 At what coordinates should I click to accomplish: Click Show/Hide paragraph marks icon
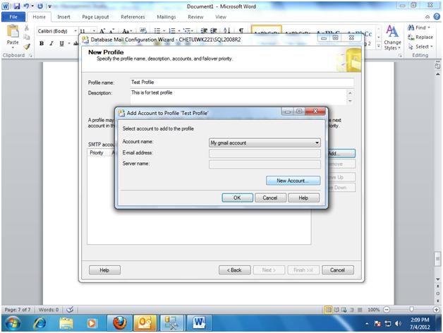(241, 30)
